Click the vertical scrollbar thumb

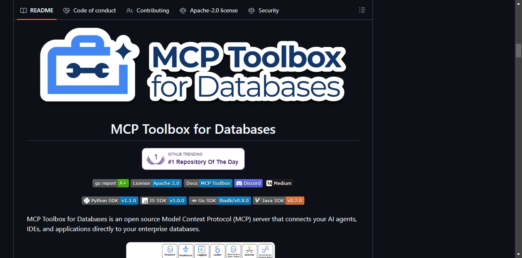click(x=518, y=50)
